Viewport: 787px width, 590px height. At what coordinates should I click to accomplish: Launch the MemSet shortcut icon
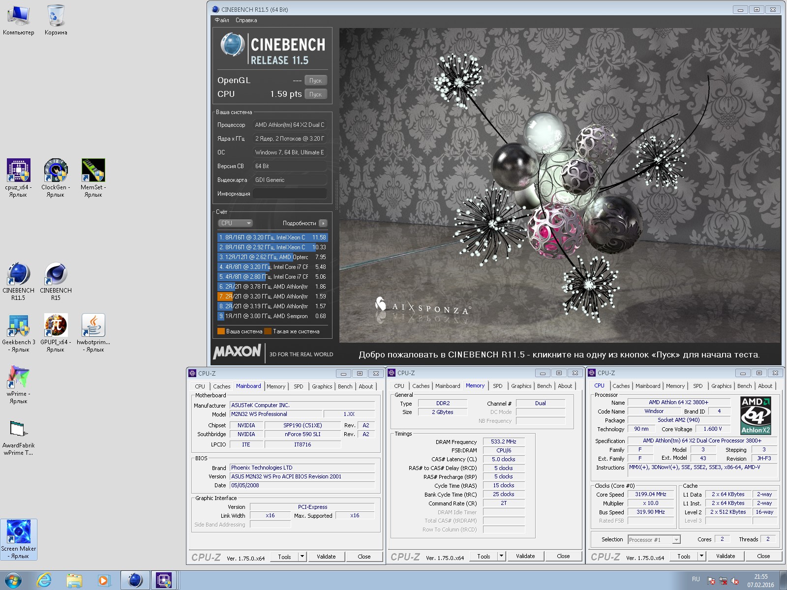(x=93, y=178)
